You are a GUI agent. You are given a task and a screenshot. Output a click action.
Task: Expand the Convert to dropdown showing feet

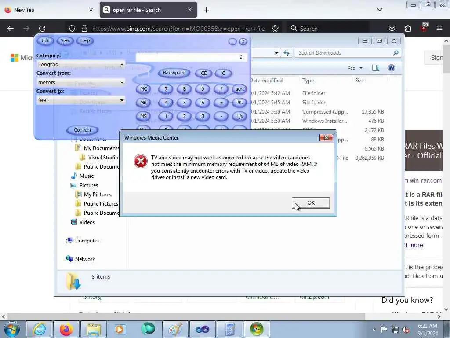click(x=122, y=100)
